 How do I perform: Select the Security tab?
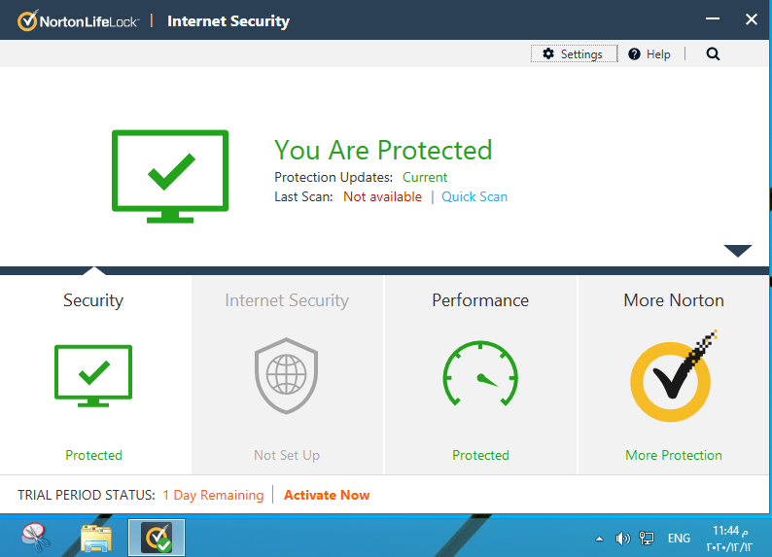click(93, 375)
